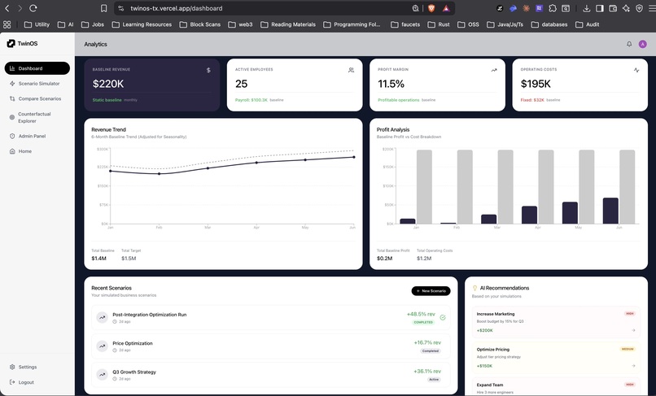The width and height of the screenshot is (656, 396).
Task: Click the bookmark icon in the browser toolbar
Action: pyautogui.click(x=103, y=8)
